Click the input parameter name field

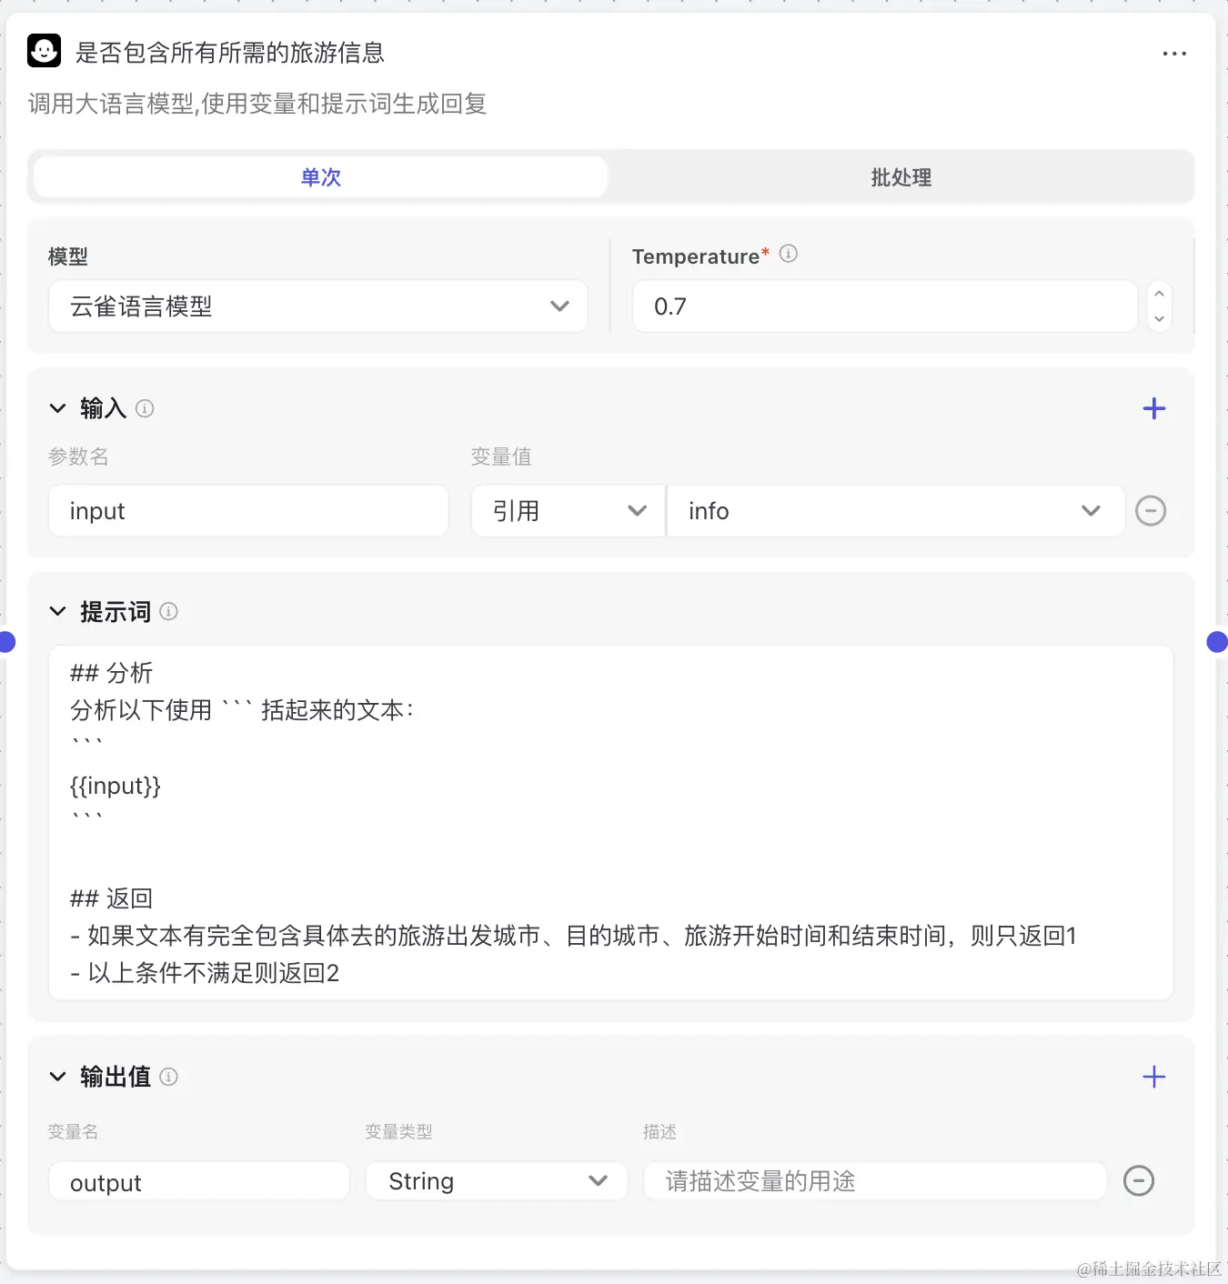[248, 511]
